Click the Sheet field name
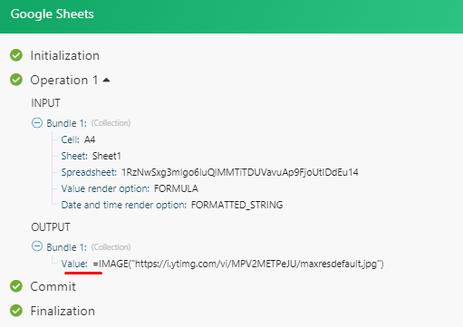This screenshot has width=463, height=327. click(74, 156)
